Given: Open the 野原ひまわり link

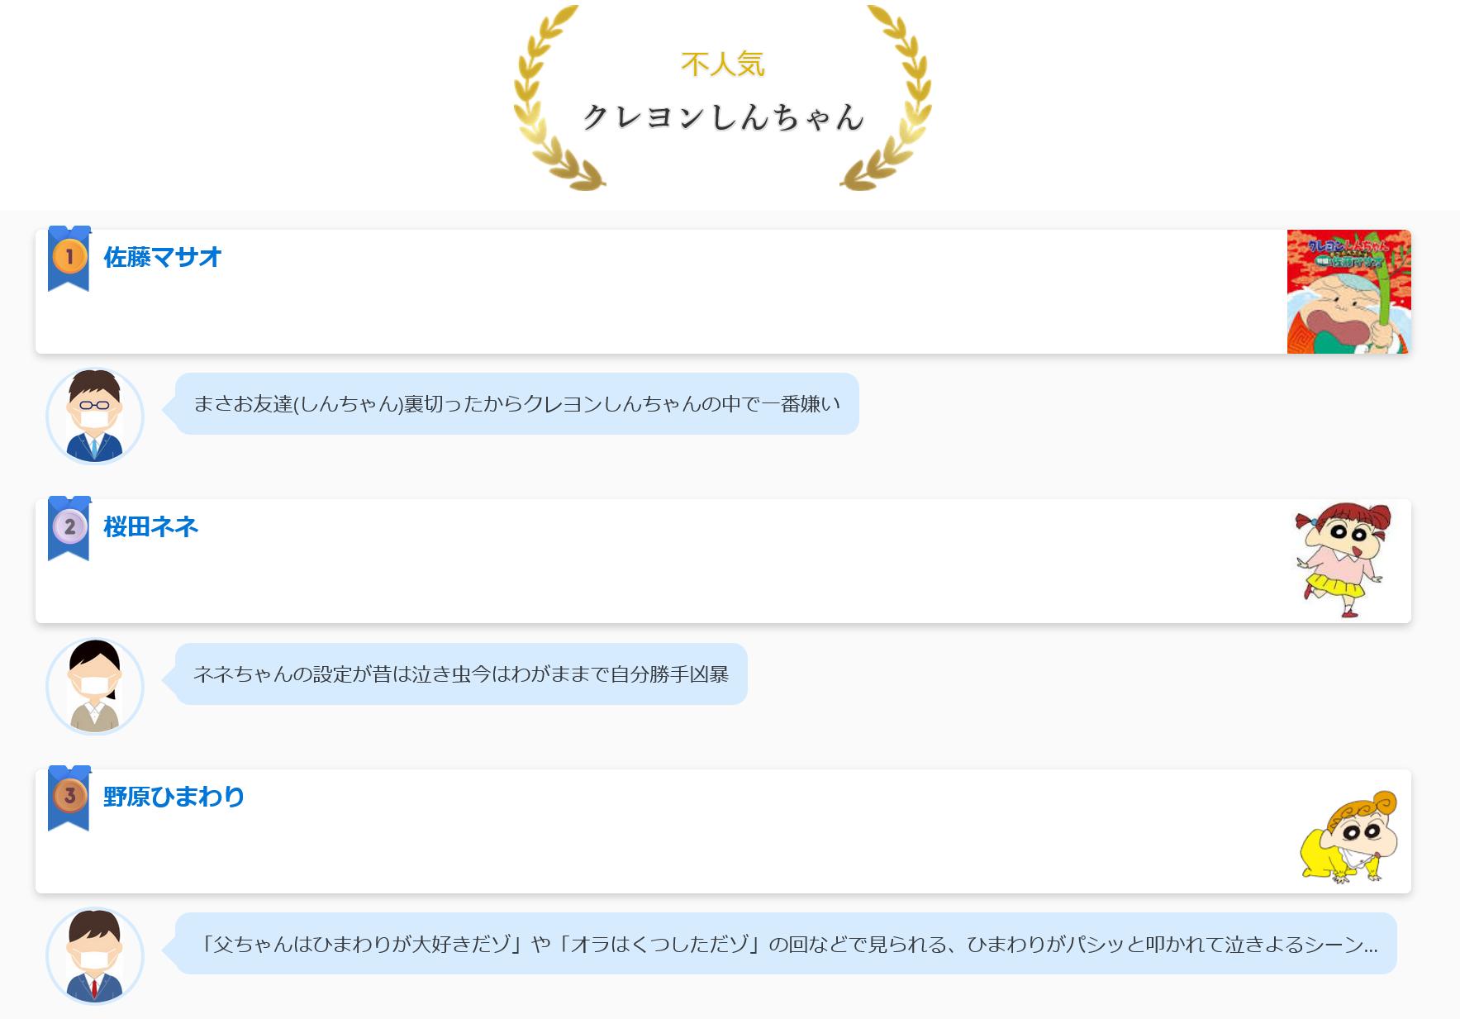Looking at the screenshot, I should pos(174,797).
